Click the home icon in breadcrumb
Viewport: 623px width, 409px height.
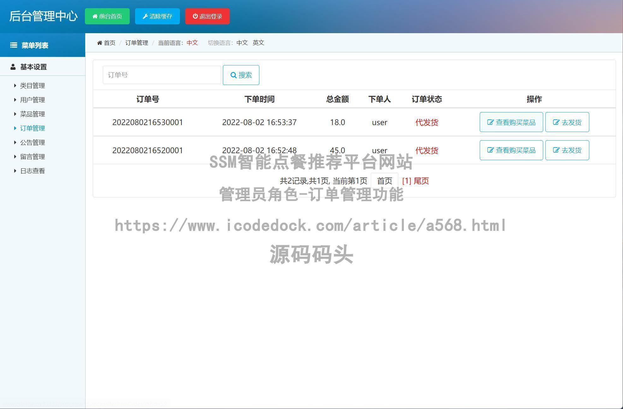tap(99, 43)
